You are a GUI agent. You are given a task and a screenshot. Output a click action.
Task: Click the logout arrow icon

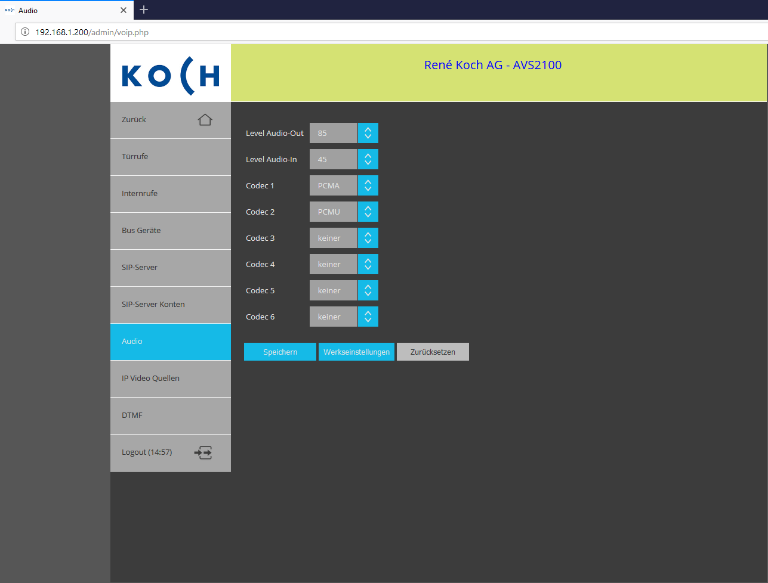tap(203, 452)
